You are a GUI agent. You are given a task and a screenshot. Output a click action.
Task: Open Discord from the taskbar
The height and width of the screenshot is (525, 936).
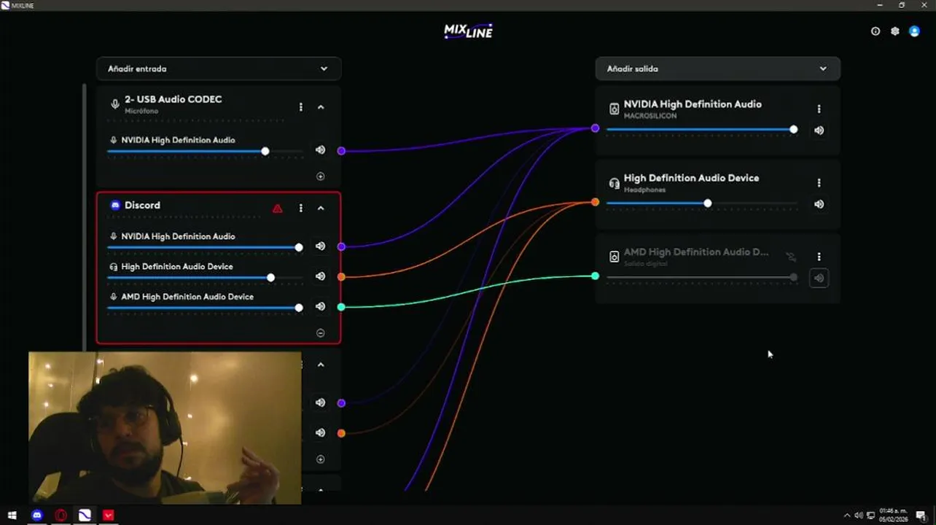(37, 516)
